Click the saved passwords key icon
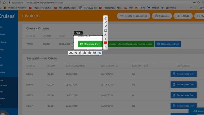Image resolution: width=204 pixels, height=115 pixels. [x=194, y=3]
